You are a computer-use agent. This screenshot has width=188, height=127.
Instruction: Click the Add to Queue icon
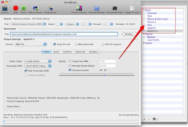(x=35, y=8)
